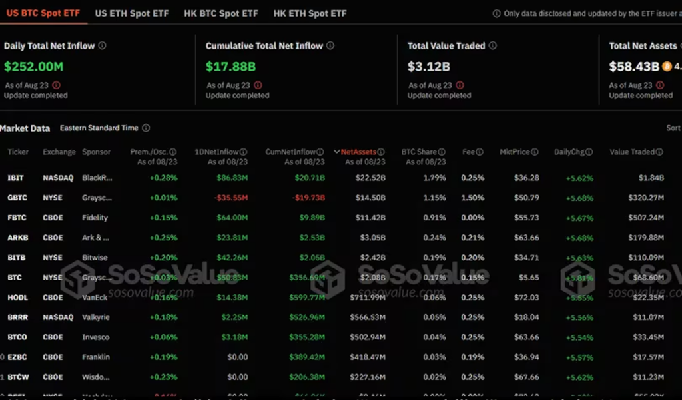Open the HODL ticker row
Viewport: 682px width, 400px height.
click(341, 298)
